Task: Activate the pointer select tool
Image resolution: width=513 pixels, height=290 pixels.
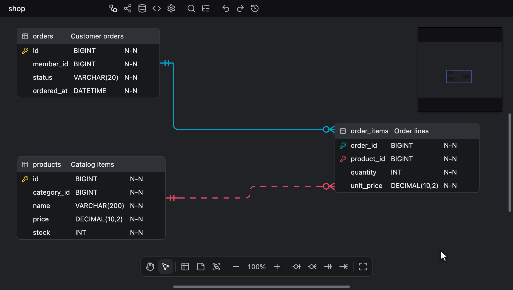Action: pos(166,267)
